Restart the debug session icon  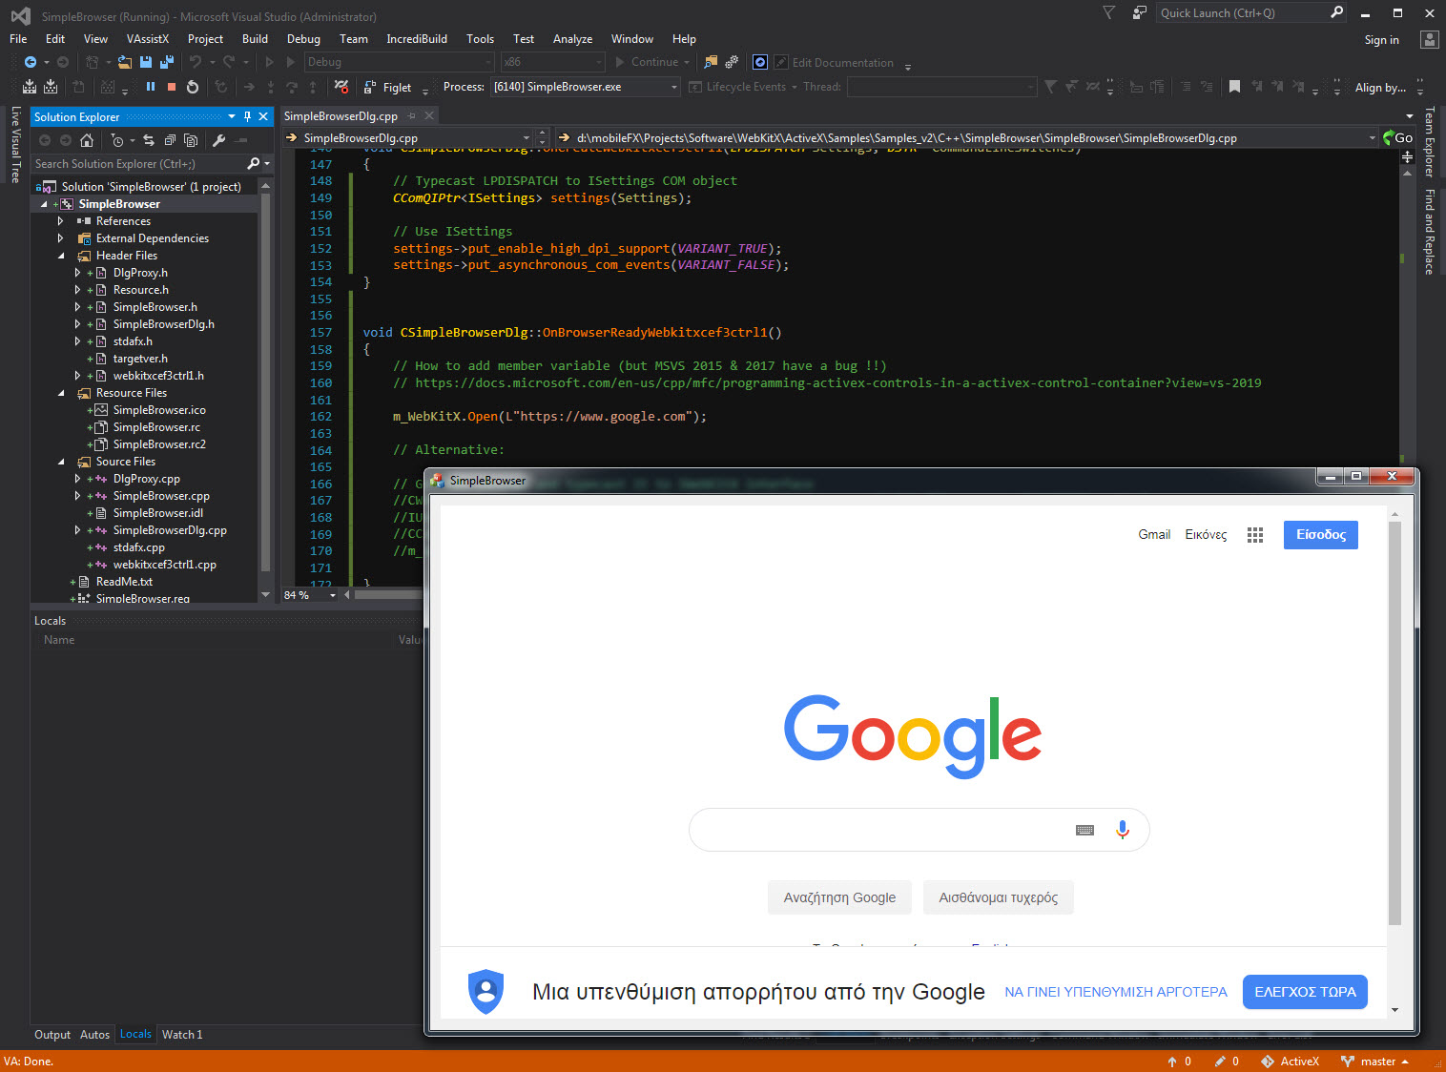(x=193, y=87)
